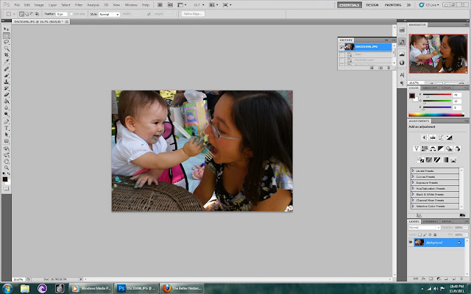Expand the Curves Presets list

click(x=435, y=176)
